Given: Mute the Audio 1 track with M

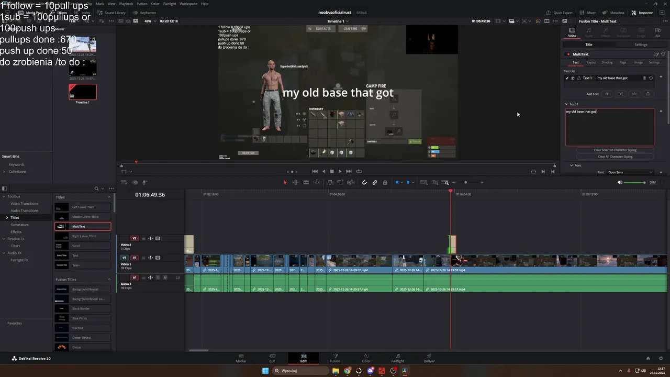Looking at the screenshot, I should (165, 278).
